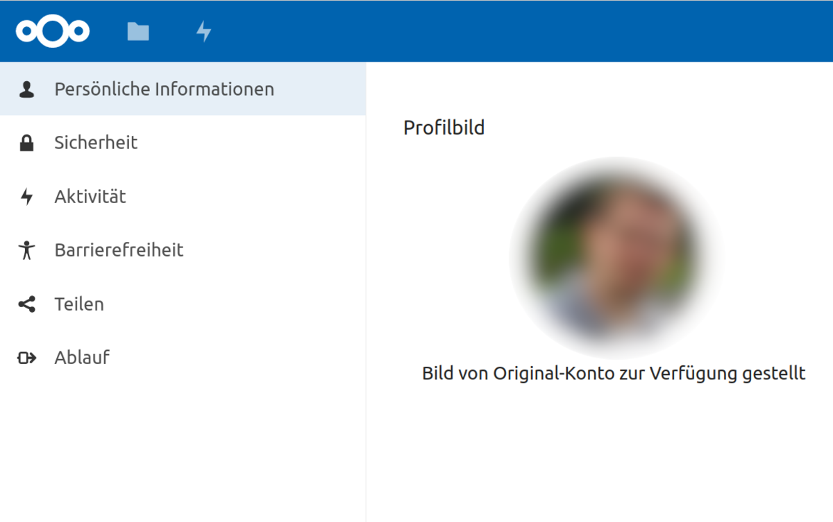Image resolution: width=833 pixels, height=522 pixels.
Task: Open the Sicherheit settings section
Action: [x=96, y=143]
